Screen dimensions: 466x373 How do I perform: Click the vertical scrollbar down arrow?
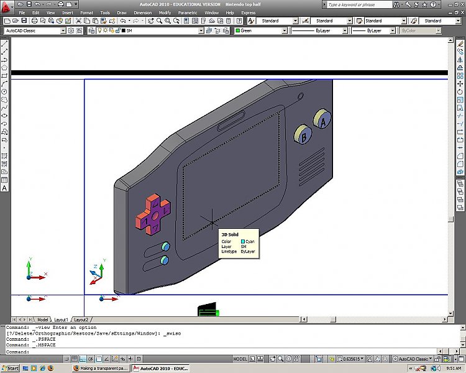tap(450, 313)
